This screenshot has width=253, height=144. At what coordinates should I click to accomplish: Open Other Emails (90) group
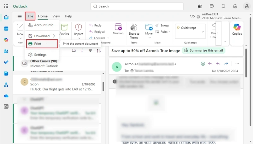point(59,64)
